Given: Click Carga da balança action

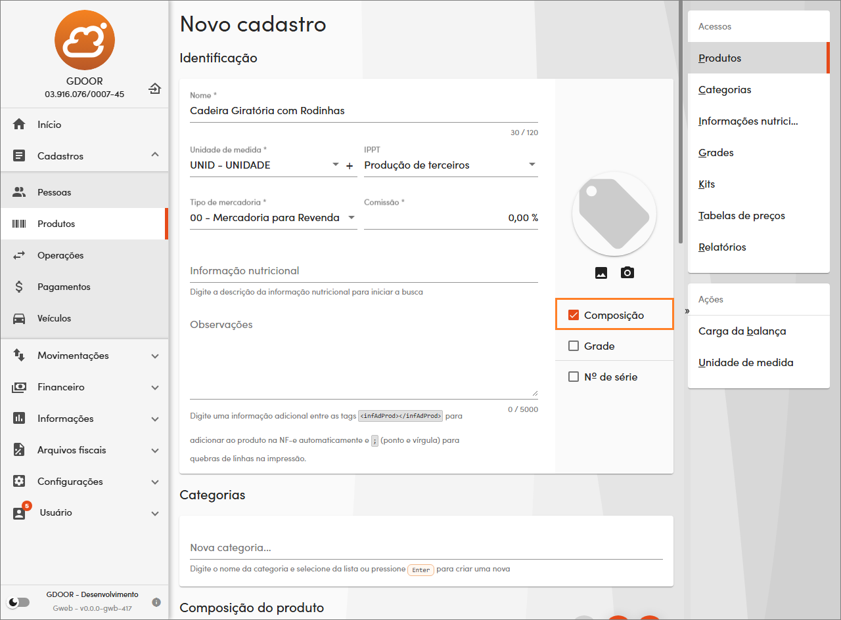Looking at the screenshot, I should [742, 331].
